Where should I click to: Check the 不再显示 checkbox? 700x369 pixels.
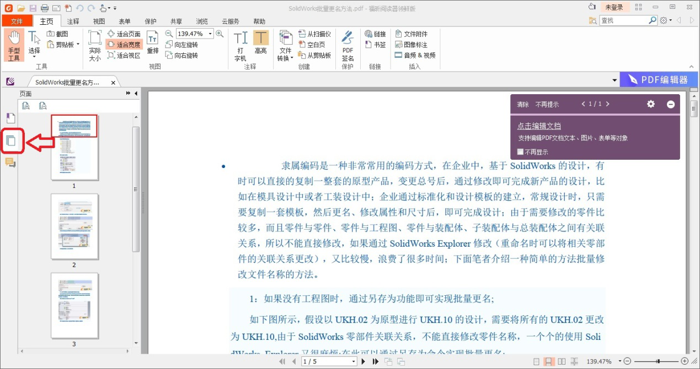tap(520, 152)
